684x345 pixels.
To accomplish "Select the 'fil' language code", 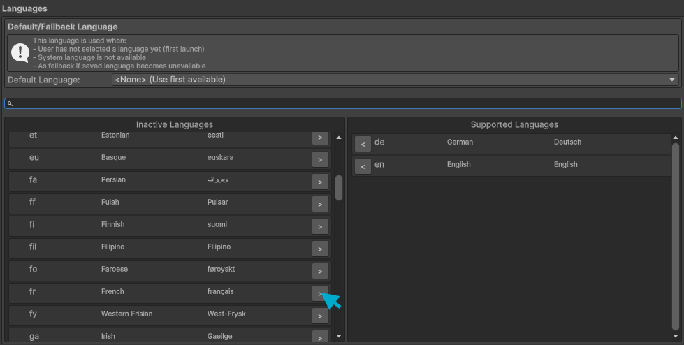I will coord(33,247).
